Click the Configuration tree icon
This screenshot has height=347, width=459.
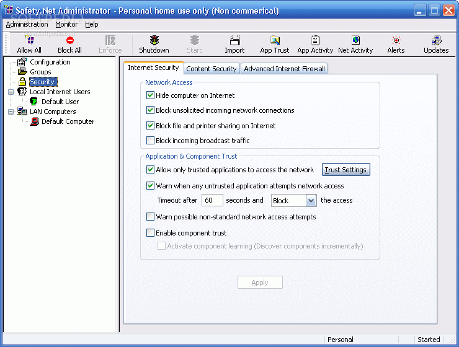click(x=22, y=62)
